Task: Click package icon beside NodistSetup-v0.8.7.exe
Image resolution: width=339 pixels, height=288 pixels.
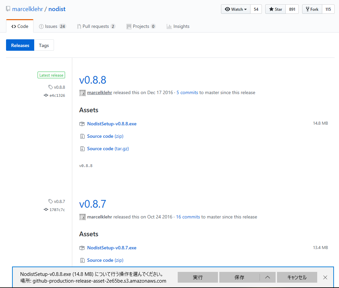Action: coord(82,248)
